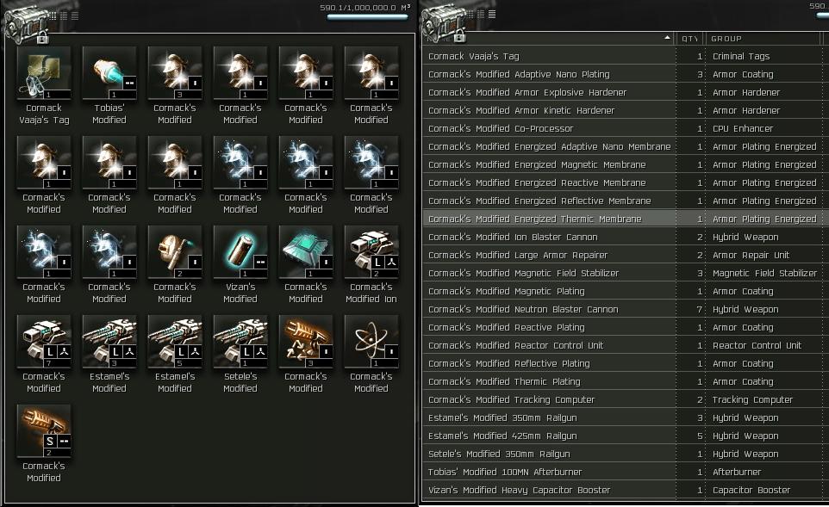Select Tobias' Modified afterburner icon

coord(109,72)
